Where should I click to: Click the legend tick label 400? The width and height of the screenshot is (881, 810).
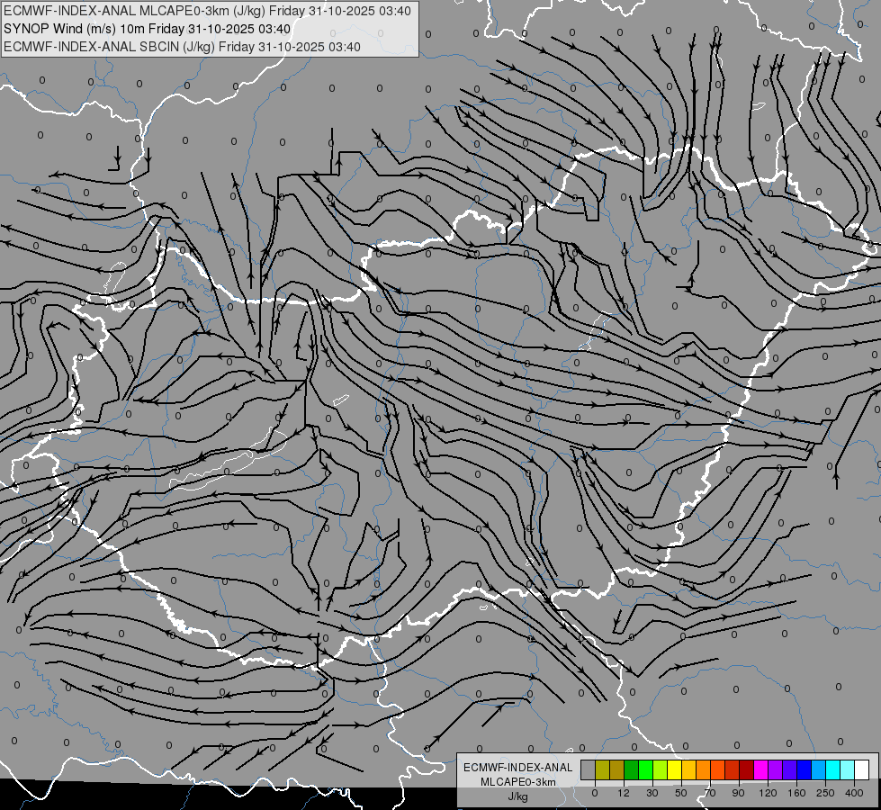(854, 793)
